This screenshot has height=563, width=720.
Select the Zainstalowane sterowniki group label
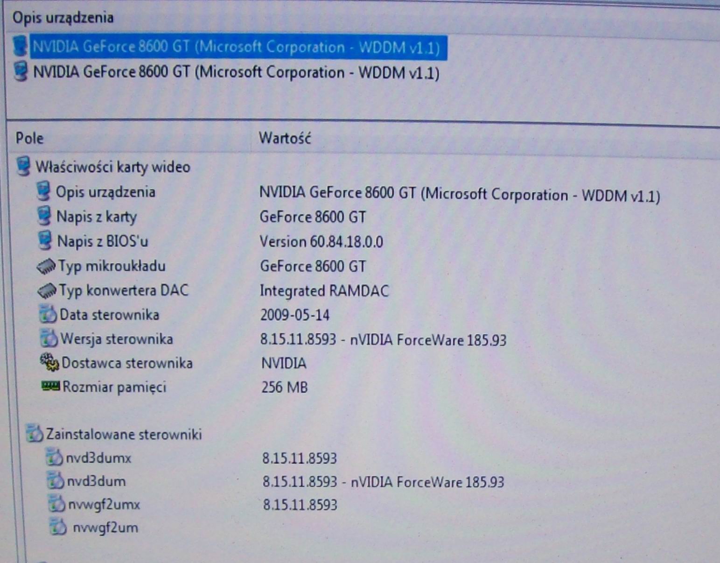click(x=124, y=434)
